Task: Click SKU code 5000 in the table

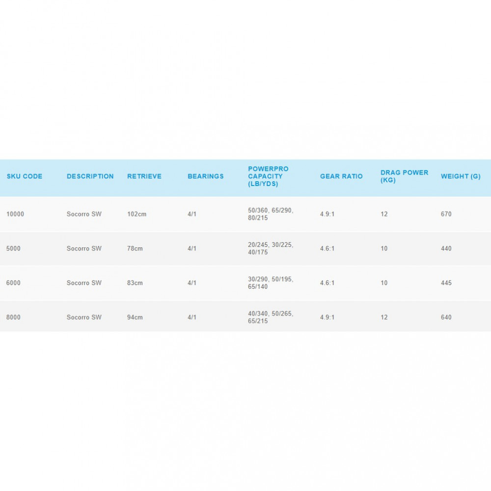Action: pyautogui.click(x=14, y=248)
